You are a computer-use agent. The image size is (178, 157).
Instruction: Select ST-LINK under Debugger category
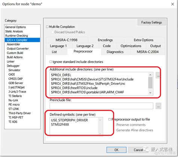tap(14, 109)
